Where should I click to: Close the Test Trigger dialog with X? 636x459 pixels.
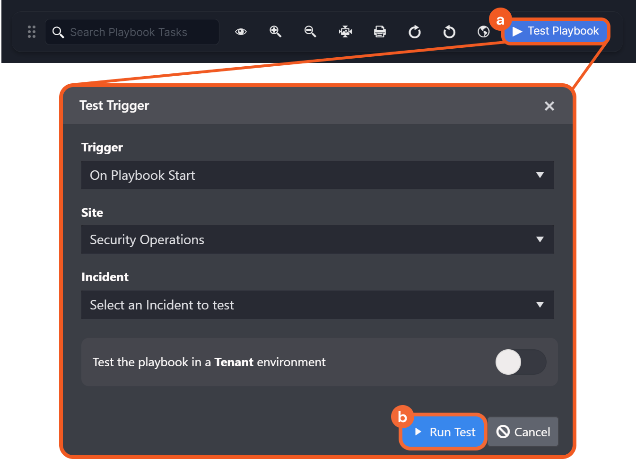pyautogui.click(x=549, y=106)
